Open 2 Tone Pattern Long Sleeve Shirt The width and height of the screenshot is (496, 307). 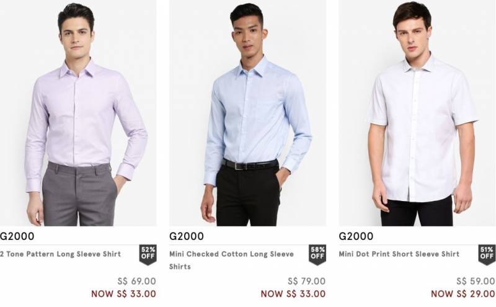click(61, 254)
